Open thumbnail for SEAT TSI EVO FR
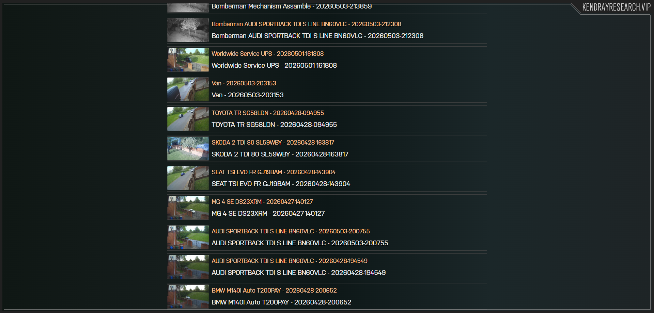This screenshot has width=654, height=313. [x=188, y=178]
